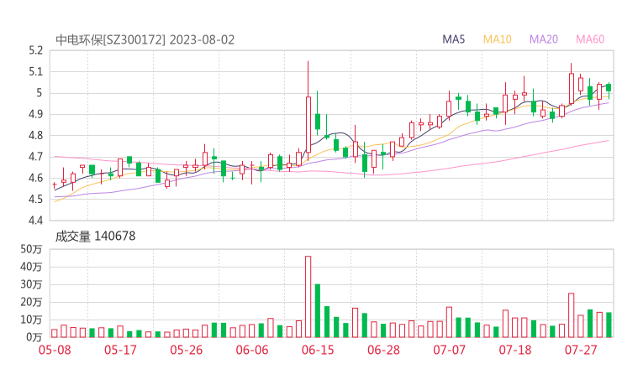Click the 0万 volume axis label
This screenshot has height=369, width=622.
(34, 337)
